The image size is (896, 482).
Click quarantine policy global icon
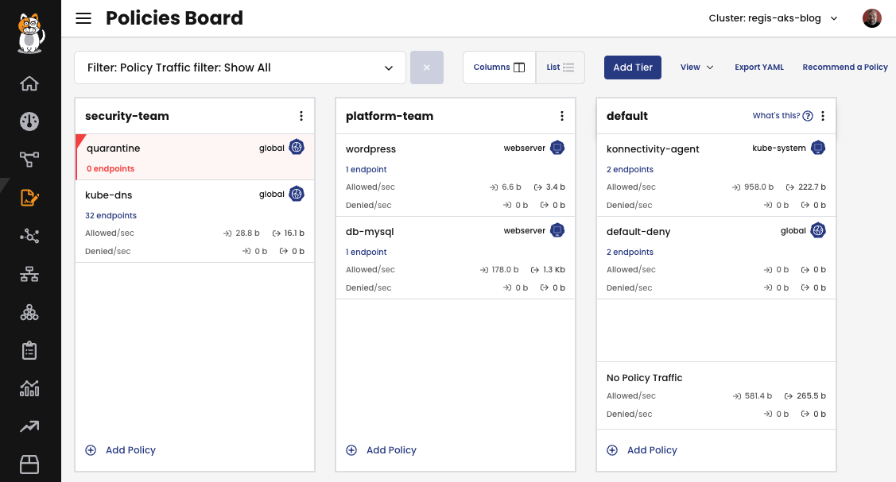point(297,147)
